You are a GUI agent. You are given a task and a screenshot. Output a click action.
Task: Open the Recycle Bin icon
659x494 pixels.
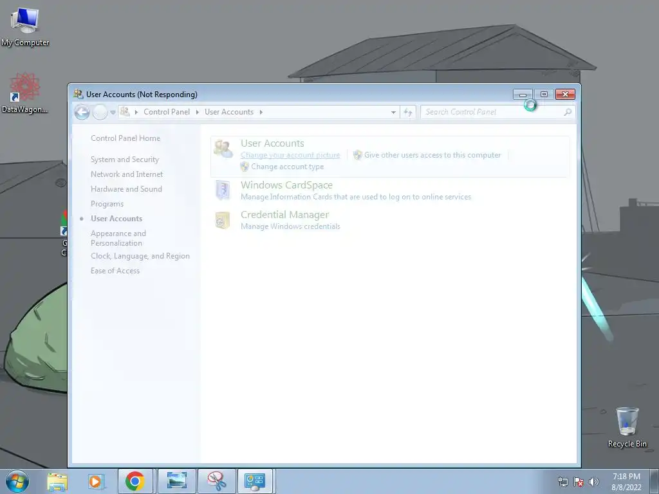pyautogui.click(x=627, y=427)
